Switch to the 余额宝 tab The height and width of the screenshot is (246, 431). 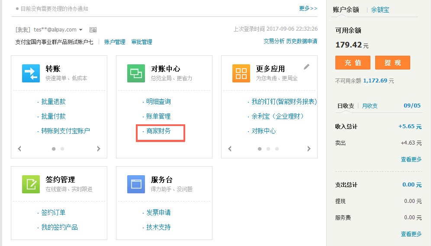pos(380,10)
